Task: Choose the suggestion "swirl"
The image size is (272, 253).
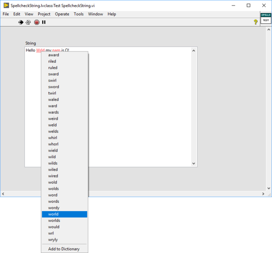Action: click(64, 81)
